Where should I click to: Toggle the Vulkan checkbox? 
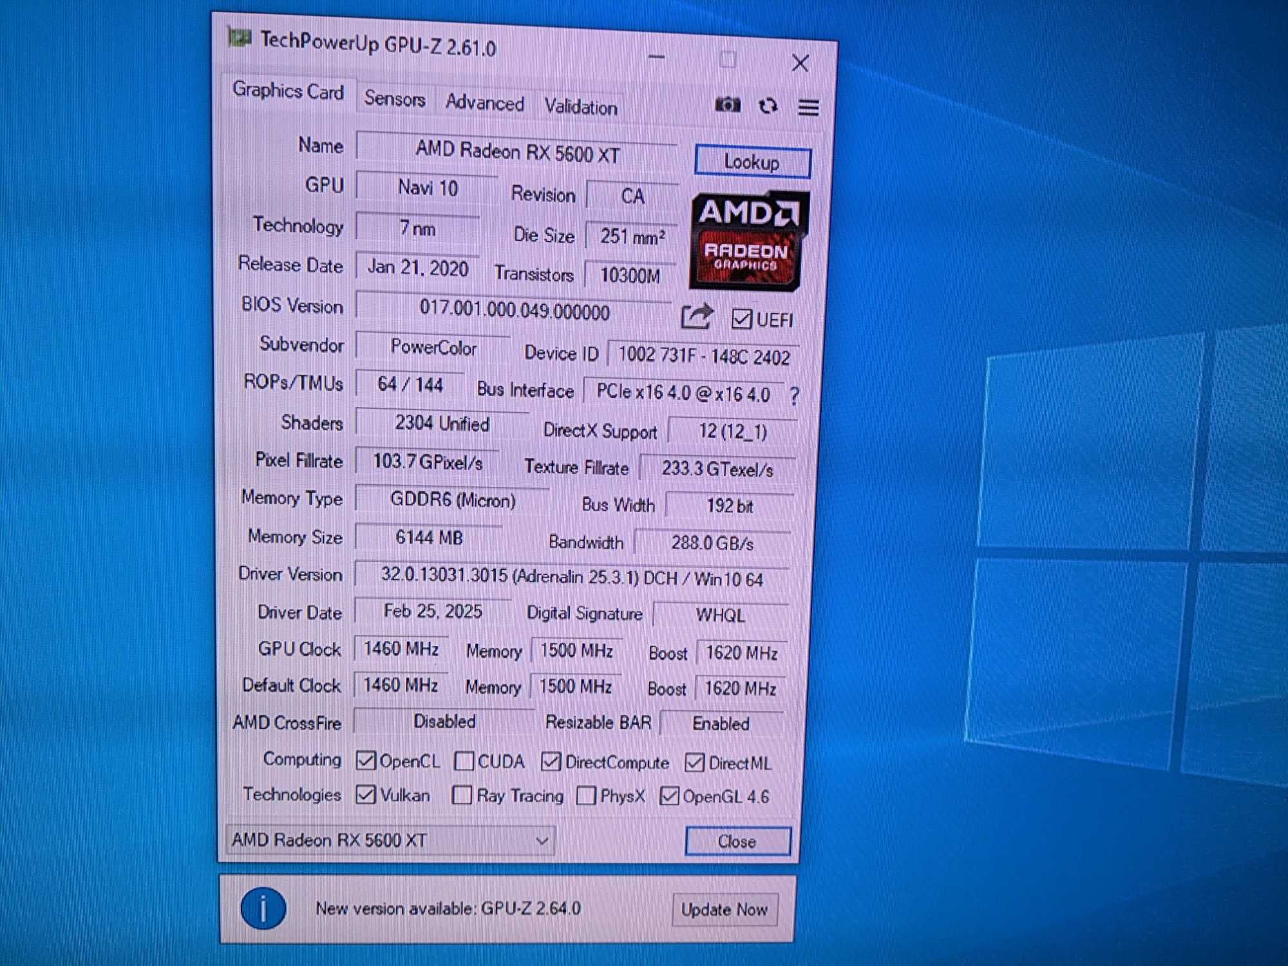365,794
